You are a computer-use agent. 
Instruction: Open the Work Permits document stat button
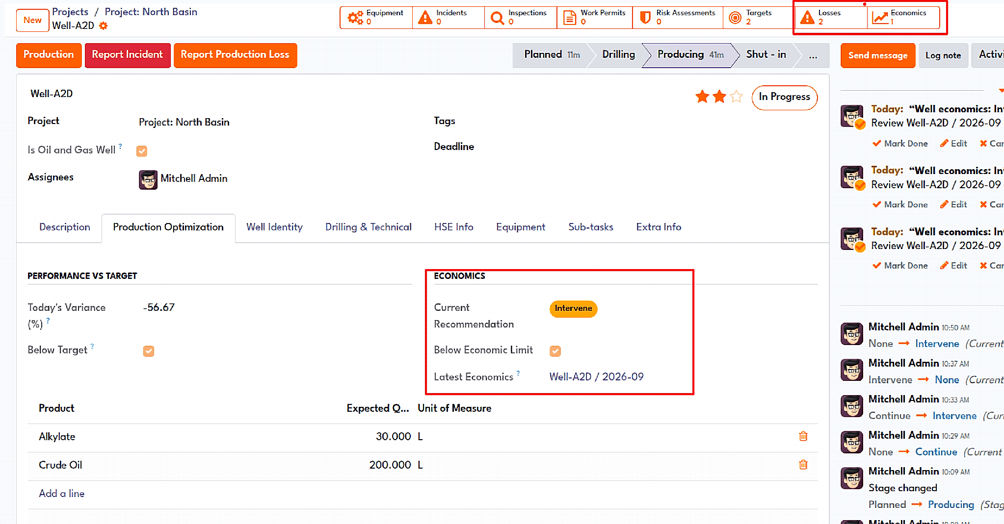tap(595, 18)
